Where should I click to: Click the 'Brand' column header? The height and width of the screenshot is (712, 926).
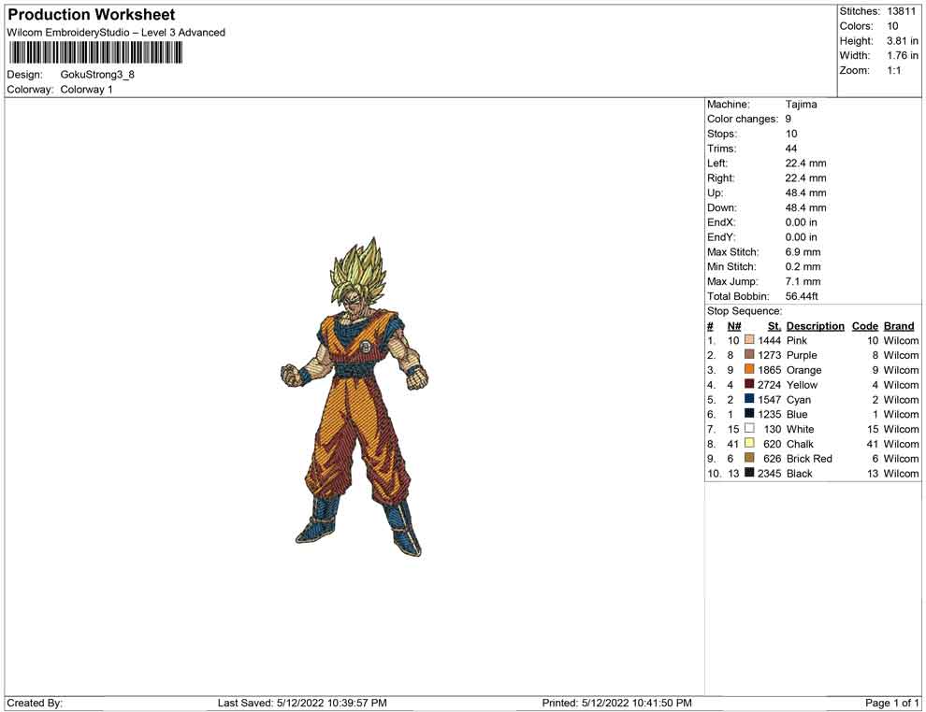(899, 326)
